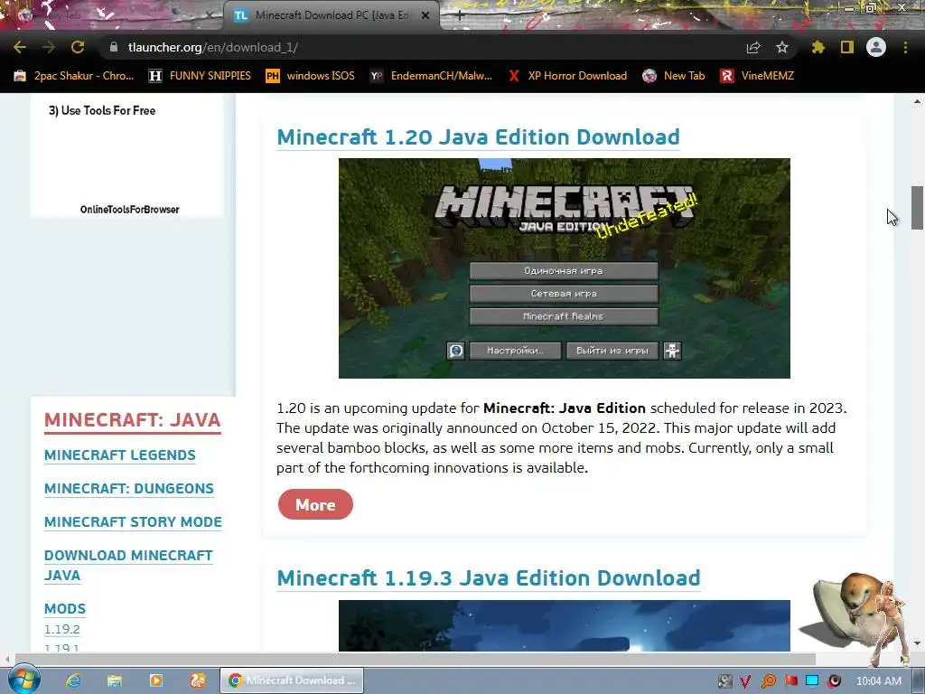The width and height of the screenshot is (925, 694).
Task: Click the horizontal scrollbar at page bottom
Action: click(x=416, y=659)
